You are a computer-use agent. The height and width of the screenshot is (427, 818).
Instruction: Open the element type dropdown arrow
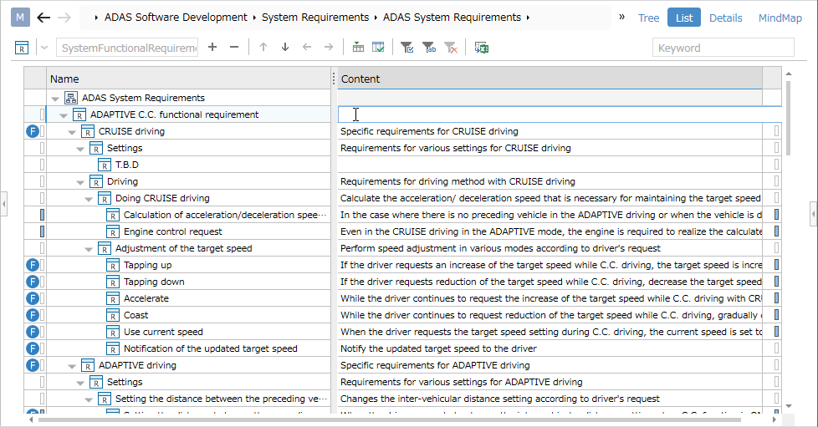click(44, 48)
